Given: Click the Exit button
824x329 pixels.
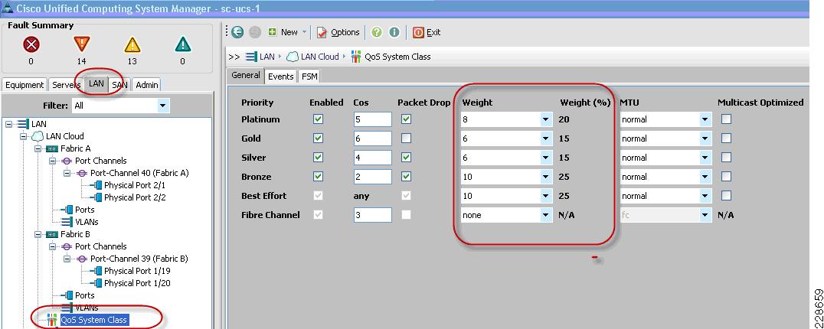Looking at the screenshot, I should [427, 33].
